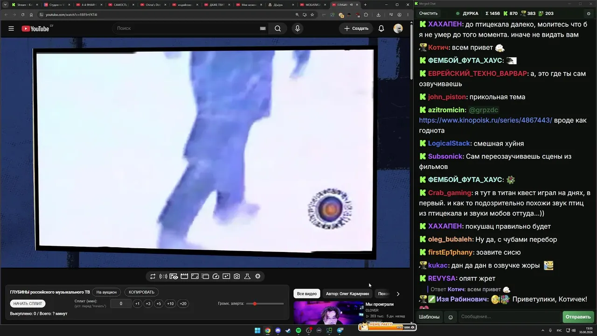Open the on-screen keyboard icon in search

[x=263, y=28]
